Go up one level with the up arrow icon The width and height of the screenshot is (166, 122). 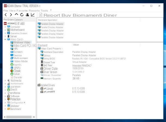(16, 14)
